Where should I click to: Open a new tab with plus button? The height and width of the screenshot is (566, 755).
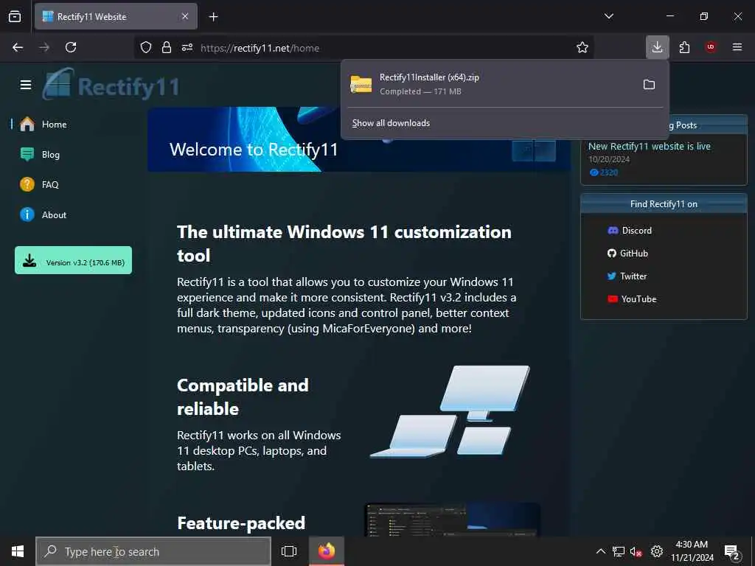(213, 17)
